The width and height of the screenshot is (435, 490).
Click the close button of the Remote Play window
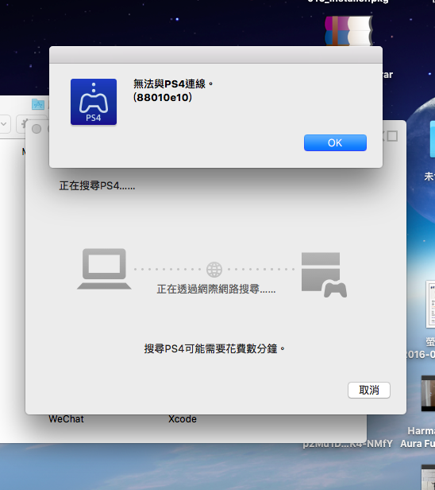[x=37, y=129]
